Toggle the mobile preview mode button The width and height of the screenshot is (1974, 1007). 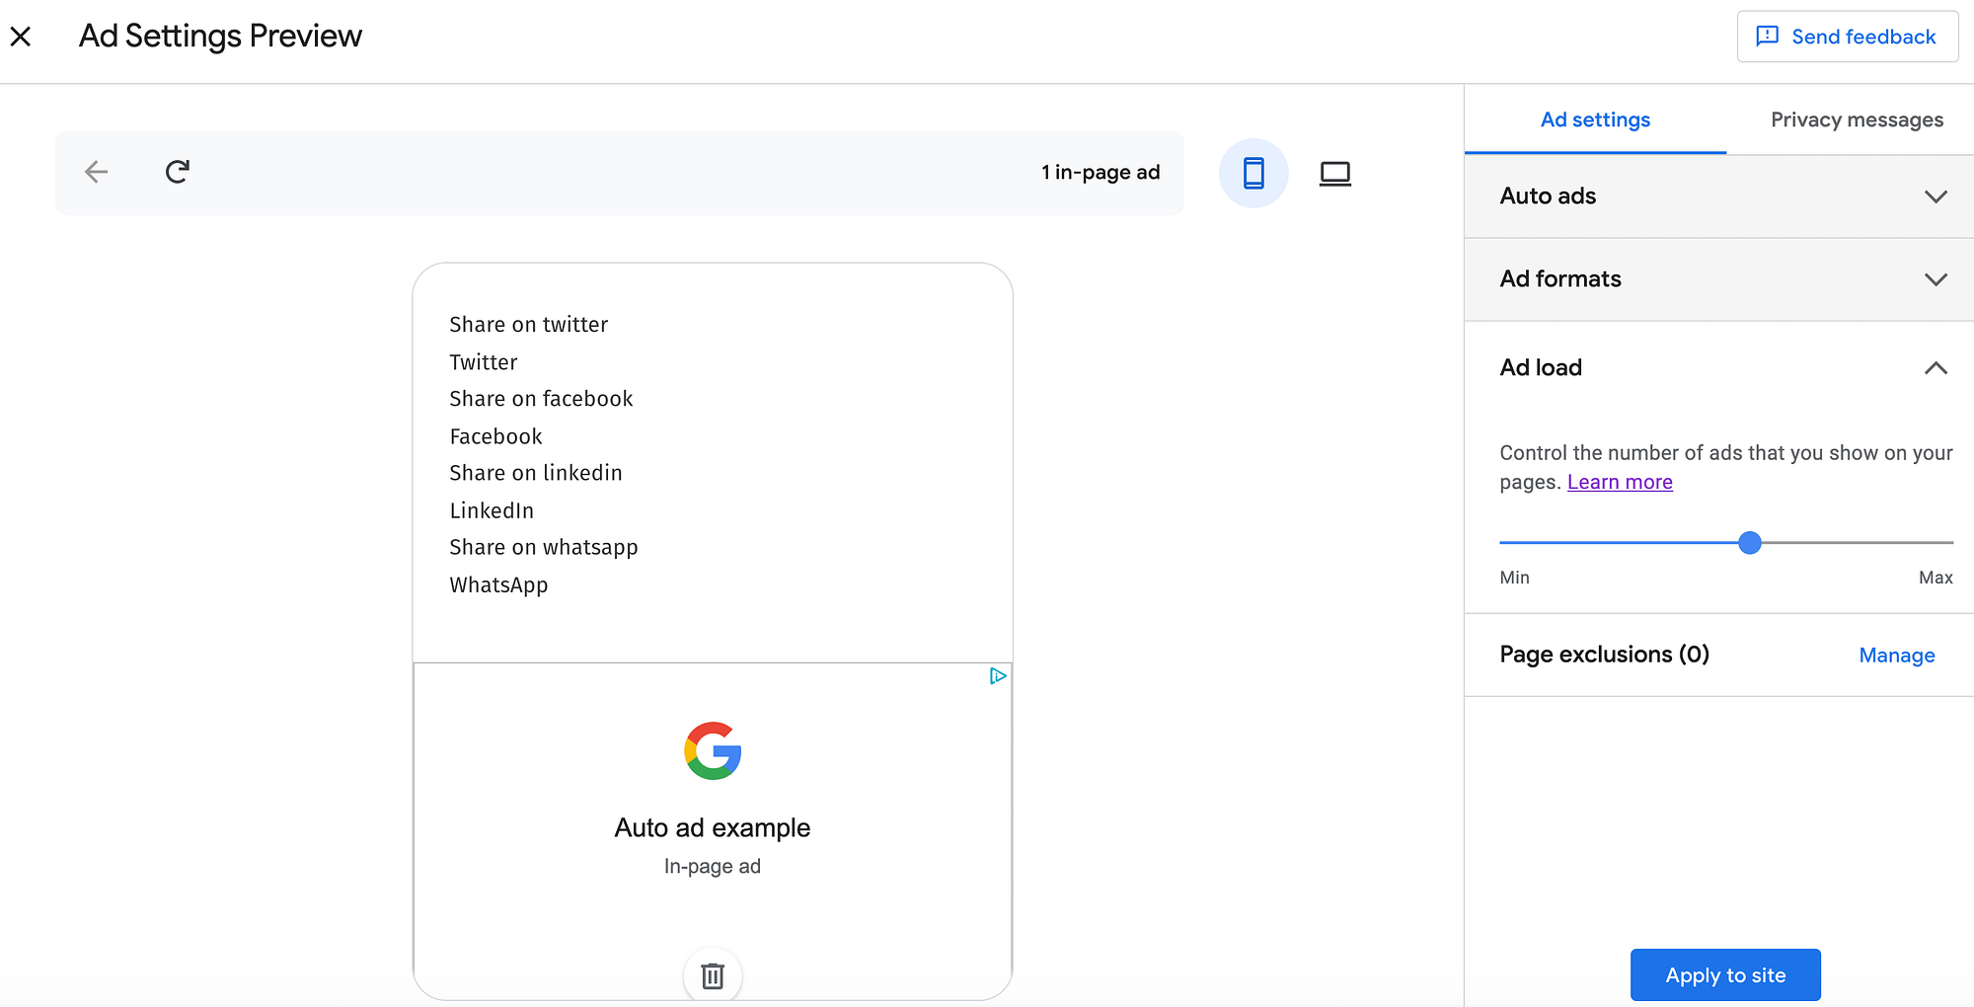[x=1253, y=172]
